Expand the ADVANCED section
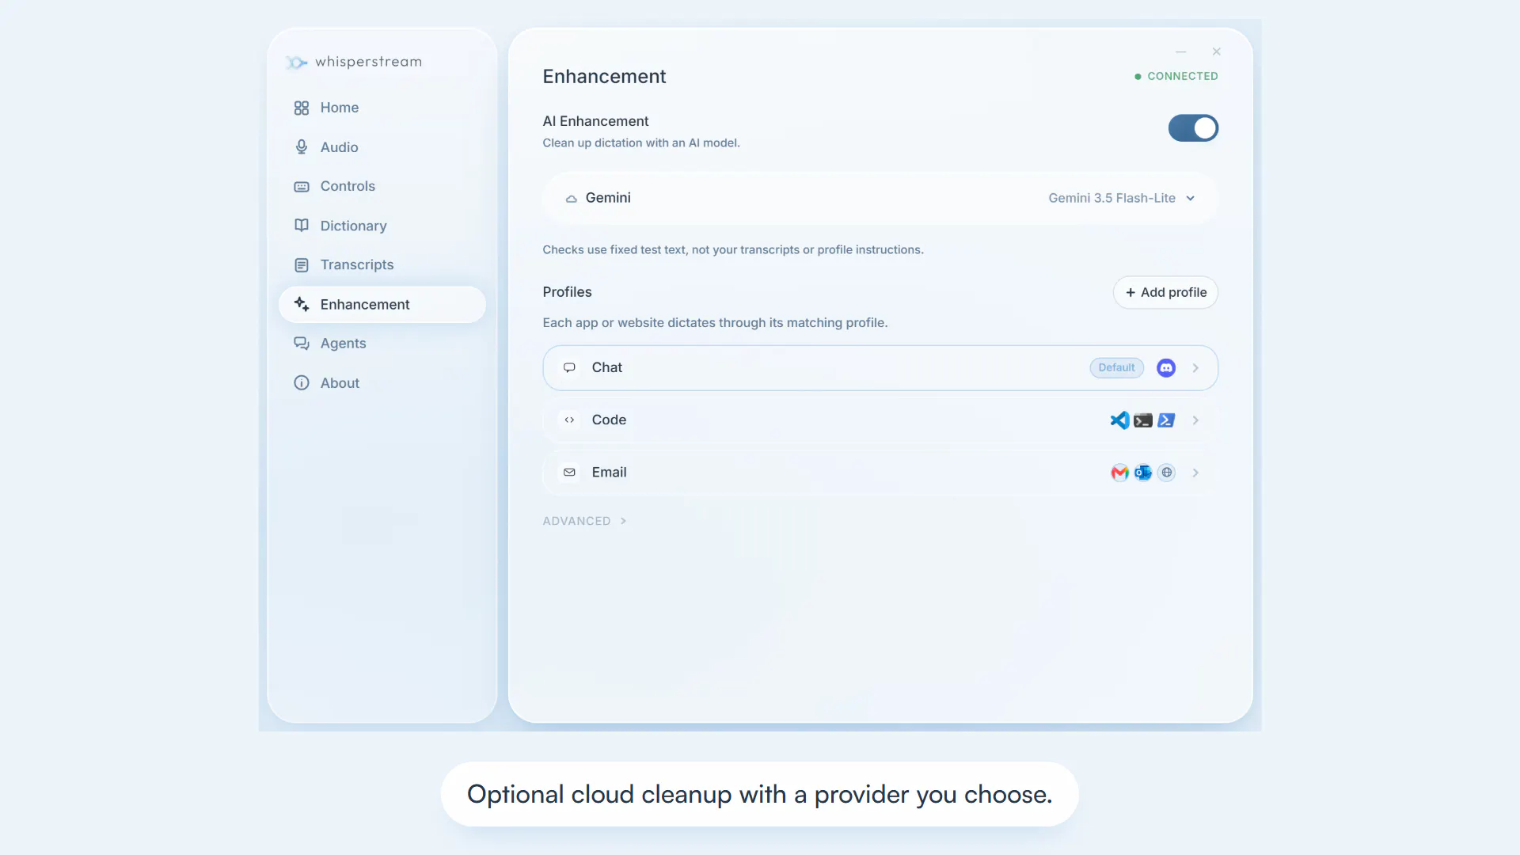Viewport: 1520px width, 855px height. (x=584, y=521)
